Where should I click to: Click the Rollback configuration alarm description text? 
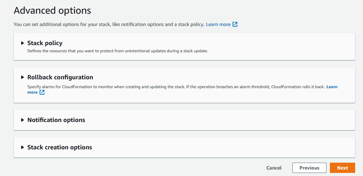(176, 87)
